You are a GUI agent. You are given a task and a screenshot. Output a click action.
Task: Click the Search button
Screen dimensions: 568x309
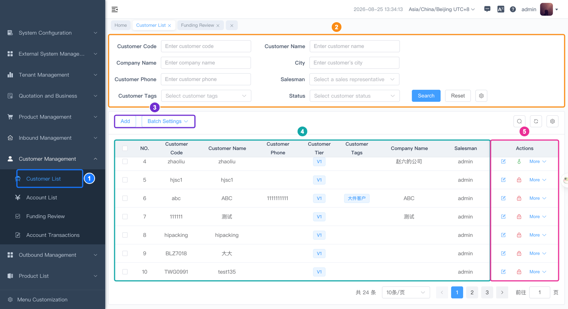click(x=426, y=96)
